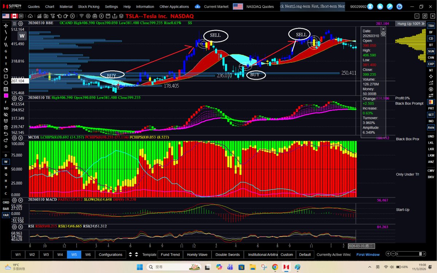The height and width of the screenshot is (273, 437).
Task: Open Windows Start menu
Action: tap(139, 267)
